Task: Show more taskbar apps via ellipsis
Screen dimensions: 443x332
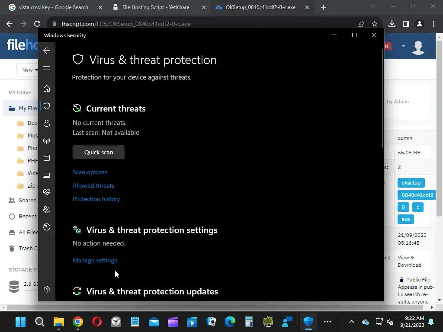Action: click(x=327, y=322)
